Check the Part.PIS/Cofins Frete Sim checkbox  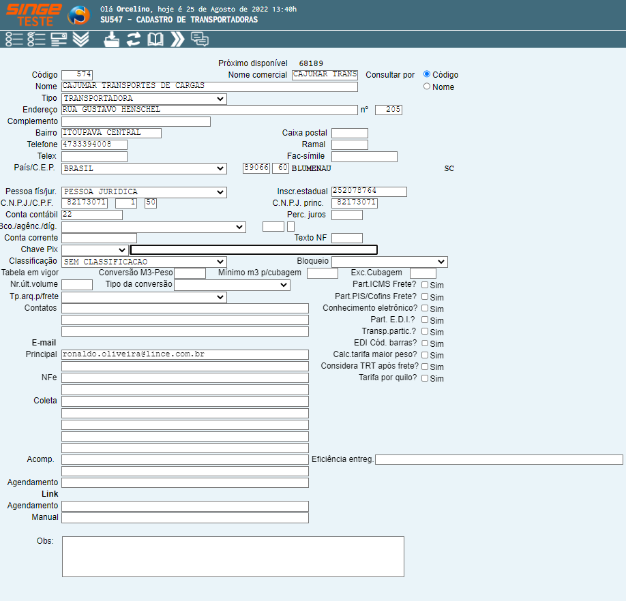click(x=425, y=296)
